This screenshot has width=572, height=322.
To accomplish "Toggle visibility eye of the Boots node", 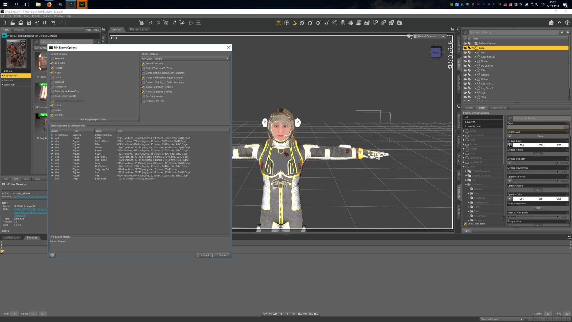I will pos(465,61).
